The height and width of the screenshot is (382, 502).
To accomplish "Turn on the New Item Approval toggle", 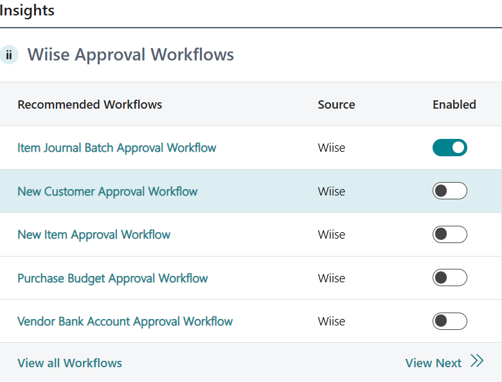I will (449, 235).
